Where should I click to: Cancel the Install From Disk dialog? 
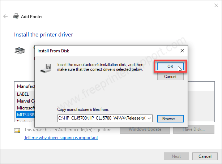click(x=170, y=77)
